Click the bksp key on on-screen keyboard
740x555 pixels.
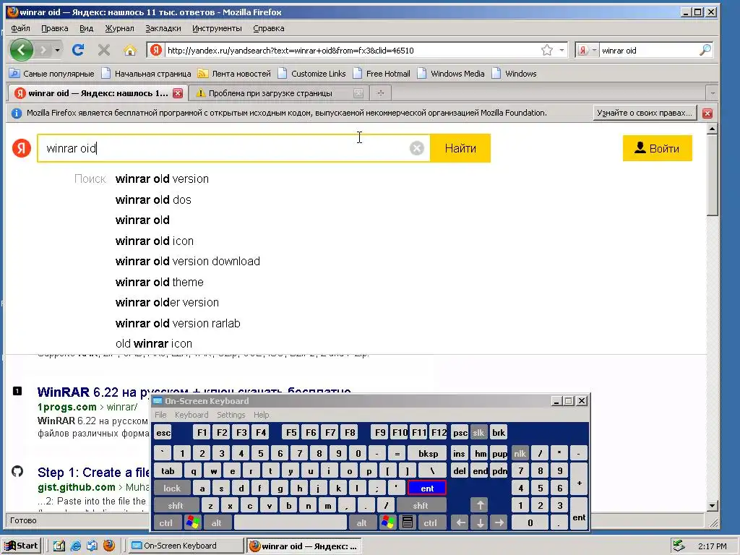[x=428, y=454]
